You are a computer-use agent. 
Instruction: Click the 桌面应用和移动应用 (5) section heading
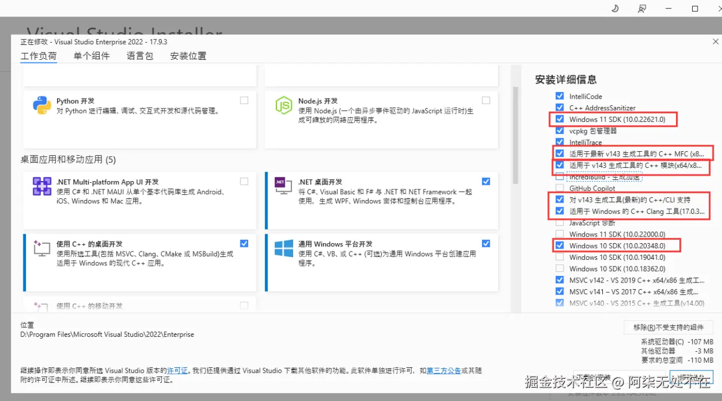[x=68, y=160]
